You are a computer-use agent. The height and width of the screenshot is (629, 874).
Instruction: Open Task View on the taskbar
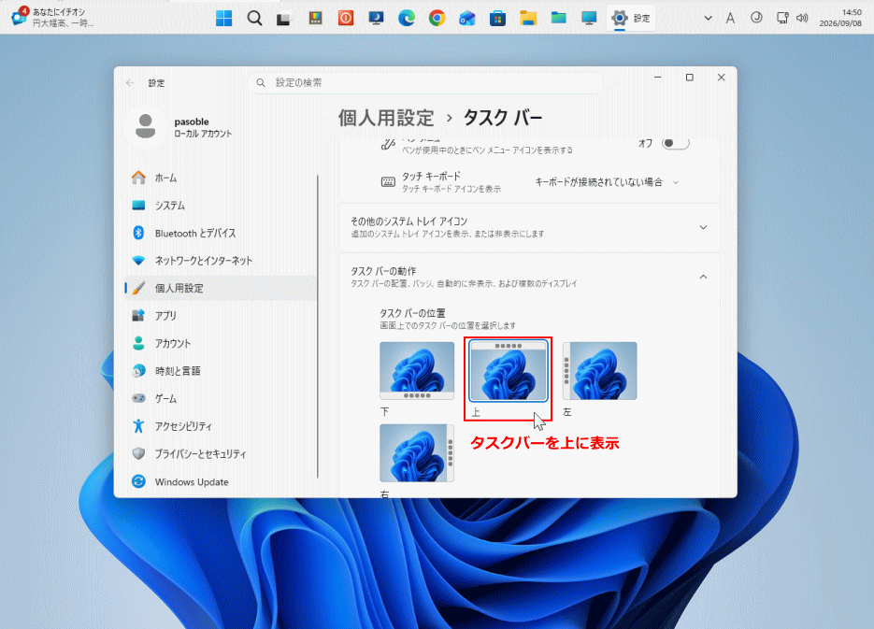(x=284, y=19)
